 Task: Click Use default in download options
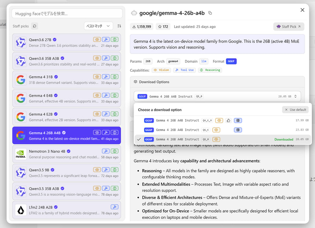coord(295,110)
